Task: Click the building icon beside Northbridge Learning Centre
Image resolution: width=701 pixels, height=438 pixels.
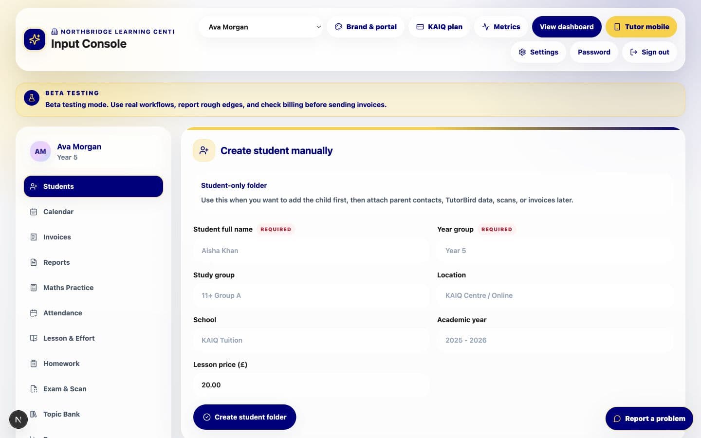Action: (x=55, y=32)
